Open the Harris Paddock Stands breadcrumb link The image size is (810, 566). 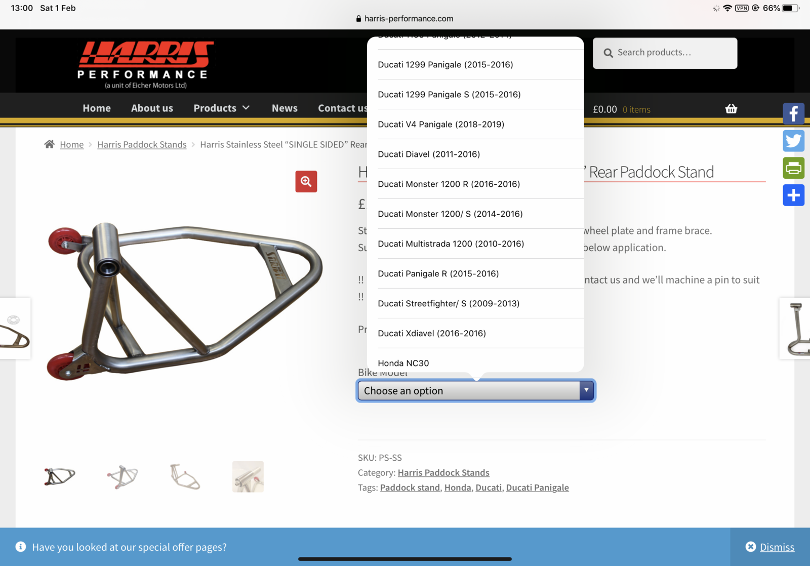click(142, 145)
